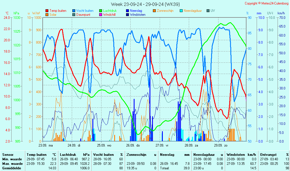This screenshot has height=171, width=290.
Task: Click the green Luchtdruk legend swatch
Action: (100, 11)
